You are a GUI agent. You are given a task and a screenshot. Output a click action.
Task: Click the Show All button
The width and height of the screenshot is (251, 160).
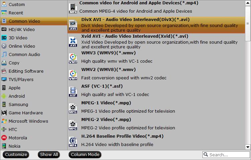(x=49, y=155)
